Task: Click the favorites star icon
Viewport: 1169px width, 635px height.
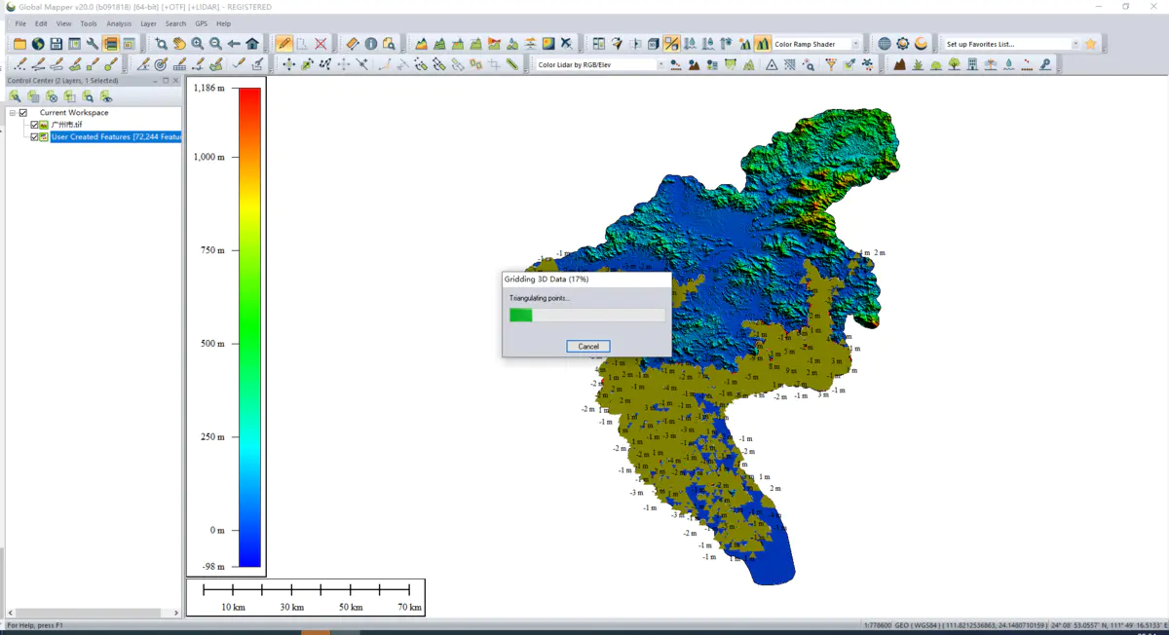Action: click(x=1090, y=44)
